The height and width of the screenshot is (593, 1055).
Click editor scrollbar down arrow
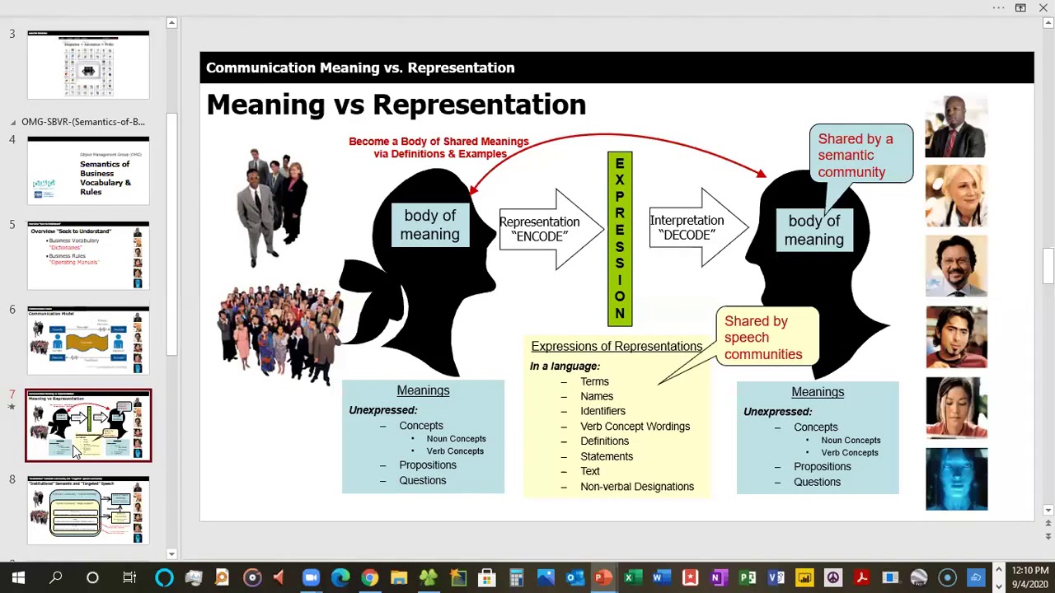pos(1048,511)
